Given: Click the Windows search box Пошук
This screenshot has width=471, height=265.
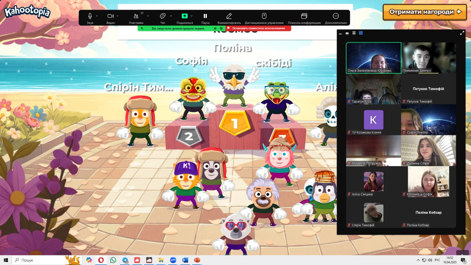Looking at the screenshot, I should pyautogui.click(x=39, y=260).
